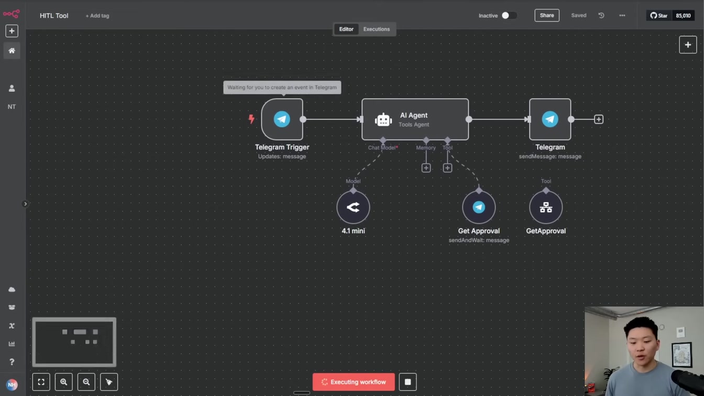Open the three-dot workflow options menu
Viewport: 704px width, 396px height.
[622, 16]
